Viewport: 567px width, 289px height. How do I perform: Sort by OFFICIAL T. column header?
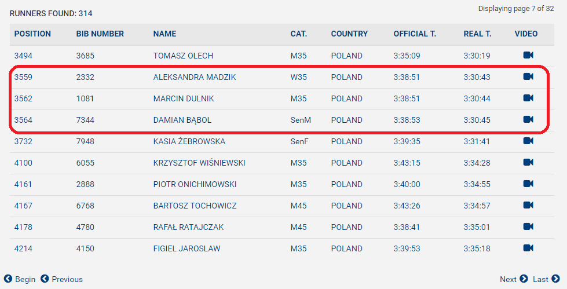415,34
